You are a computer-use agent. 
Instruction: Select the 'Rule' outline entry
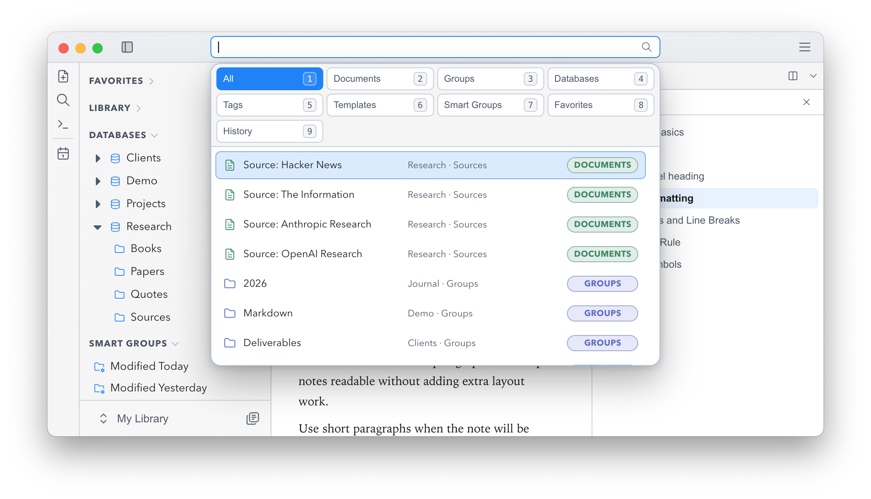(x=670, y=242)
